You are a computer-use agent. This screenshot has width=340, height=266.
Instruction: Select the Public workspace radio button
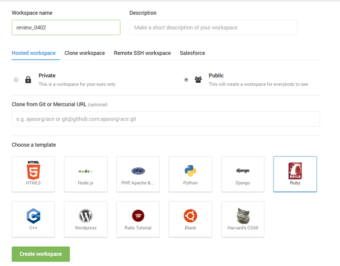click(186, 80)
